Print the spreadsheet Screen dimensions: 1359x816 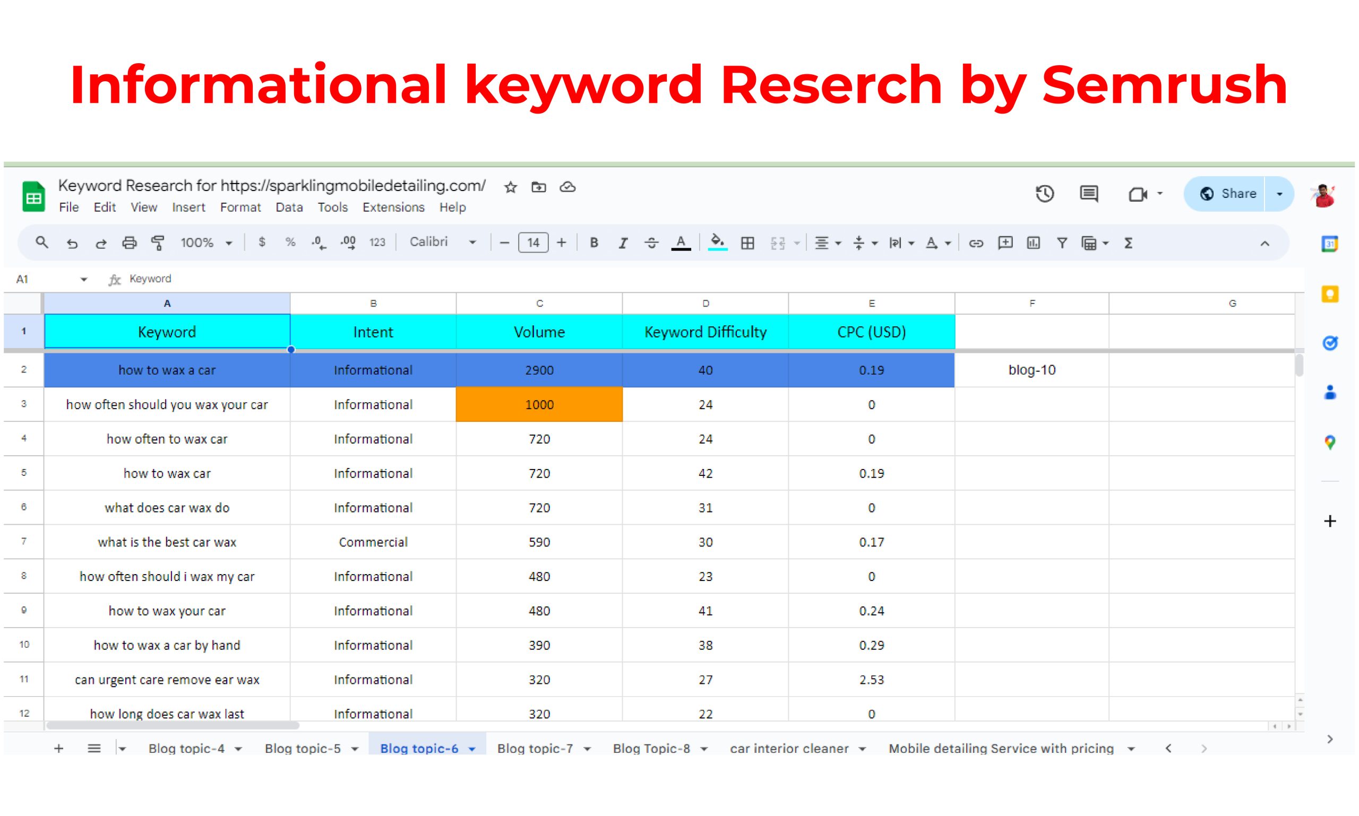point(130,242)
